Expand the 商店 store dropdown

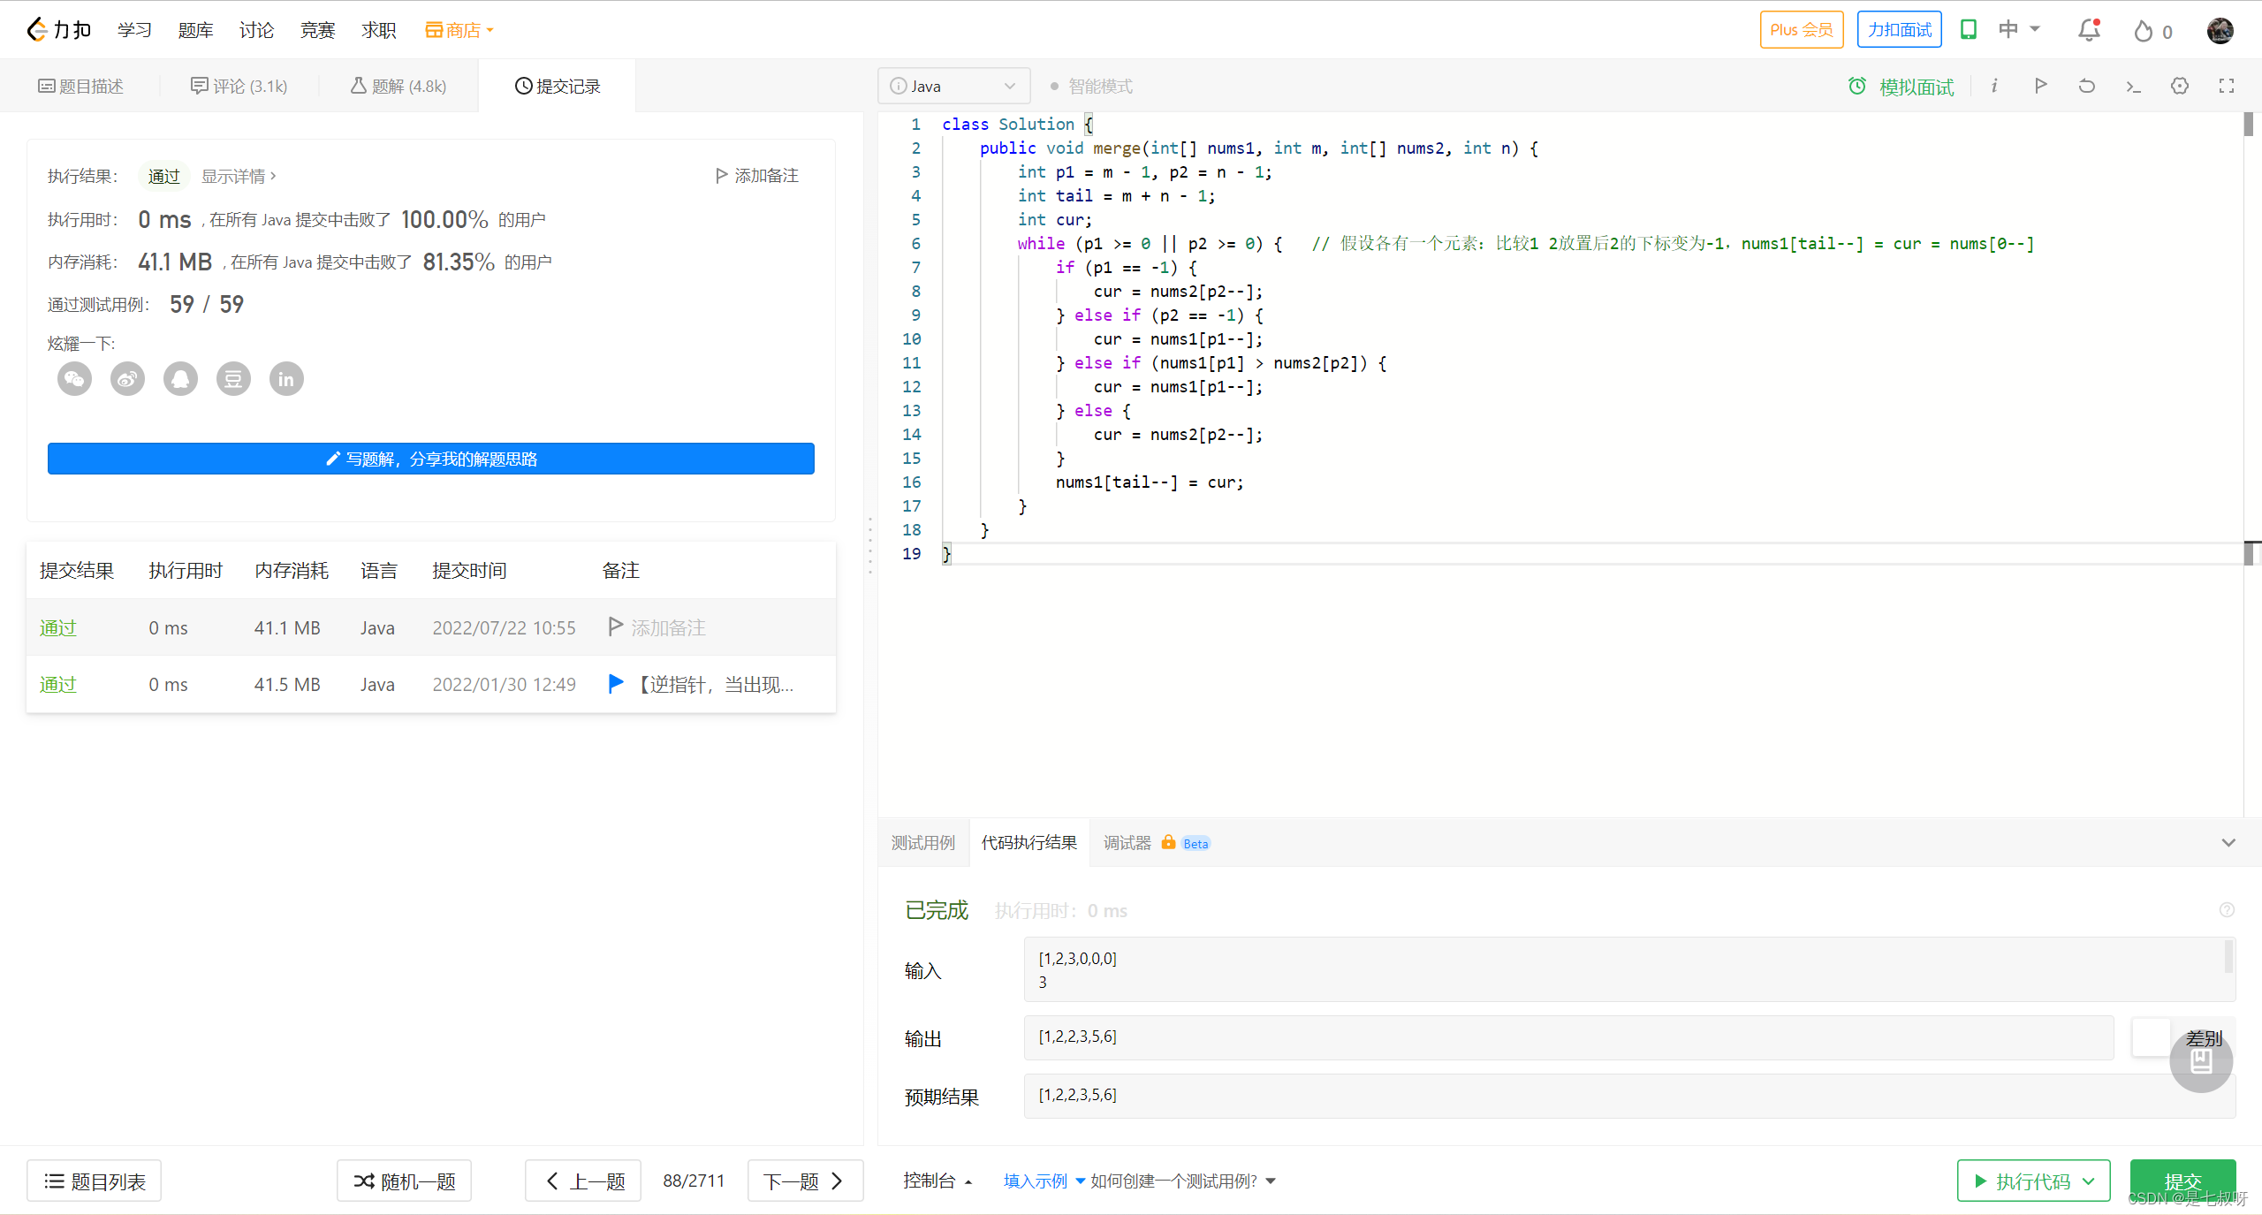coord(459,30)
